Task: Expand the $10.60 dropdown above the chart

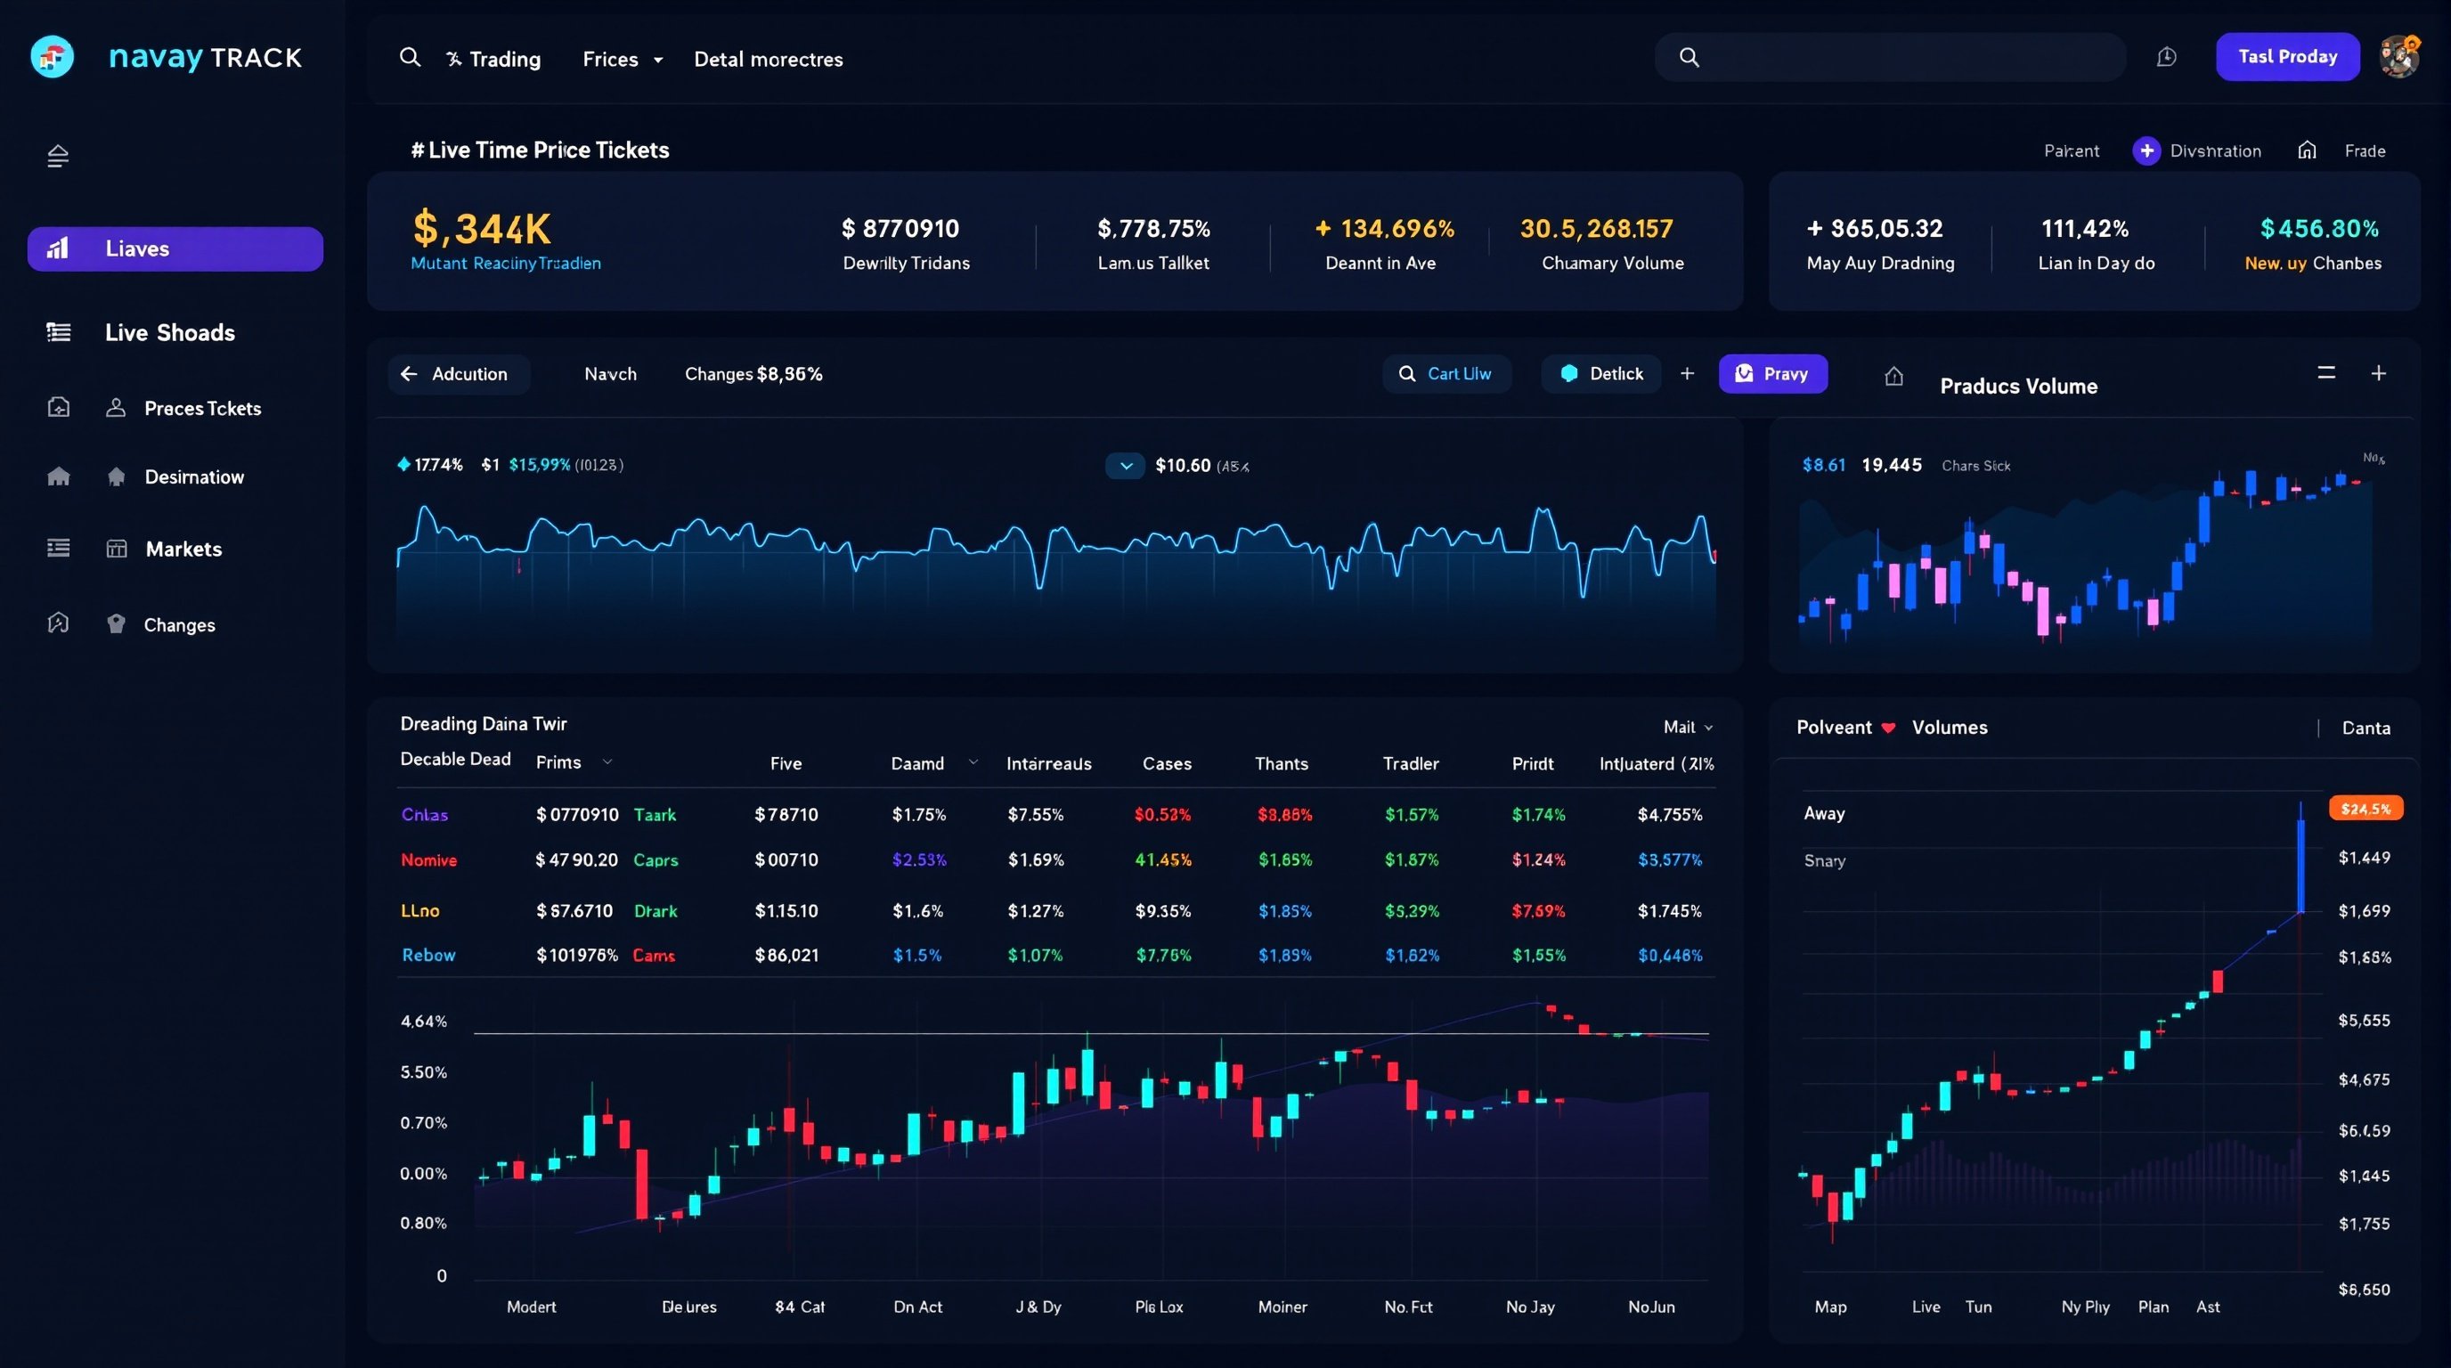Action: point(1126,465)
